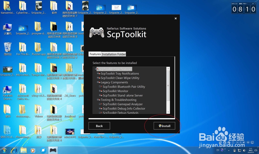Image resolution: width=259 pixels, height=154 pixels.
Task: Toggle Legacy Components checkbox
Action: pos(98,82)
